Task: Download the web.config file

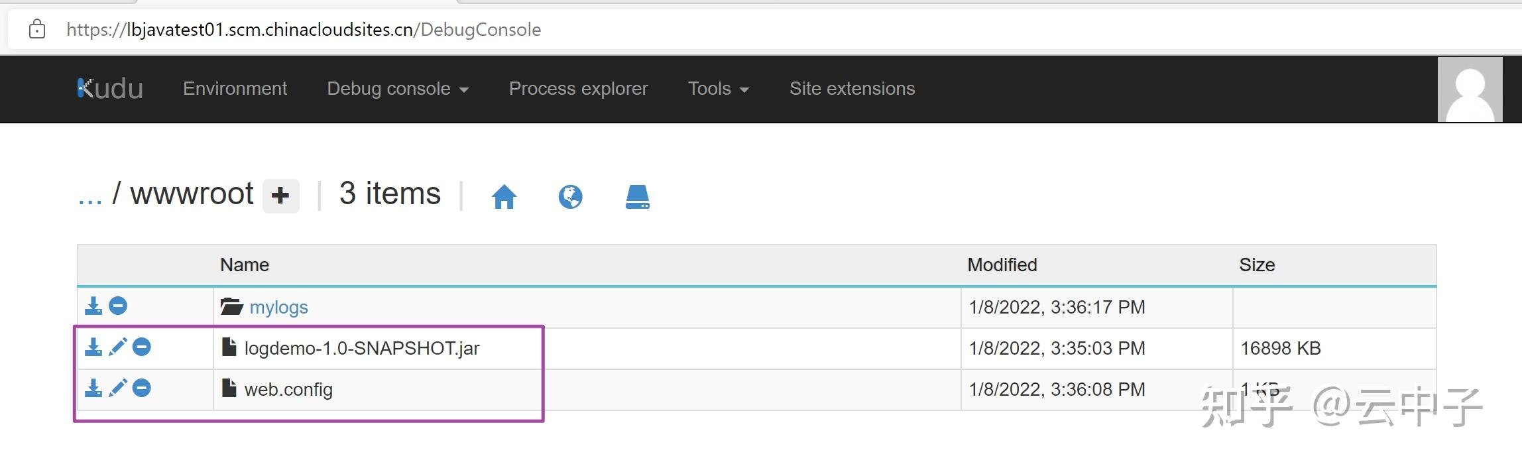Action: [93, 389]
